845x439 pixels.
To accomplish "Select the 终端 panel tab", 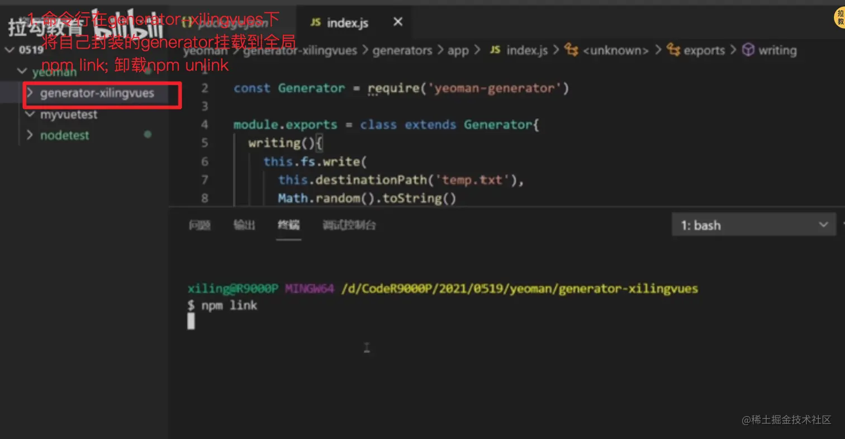I will [288, 225].
